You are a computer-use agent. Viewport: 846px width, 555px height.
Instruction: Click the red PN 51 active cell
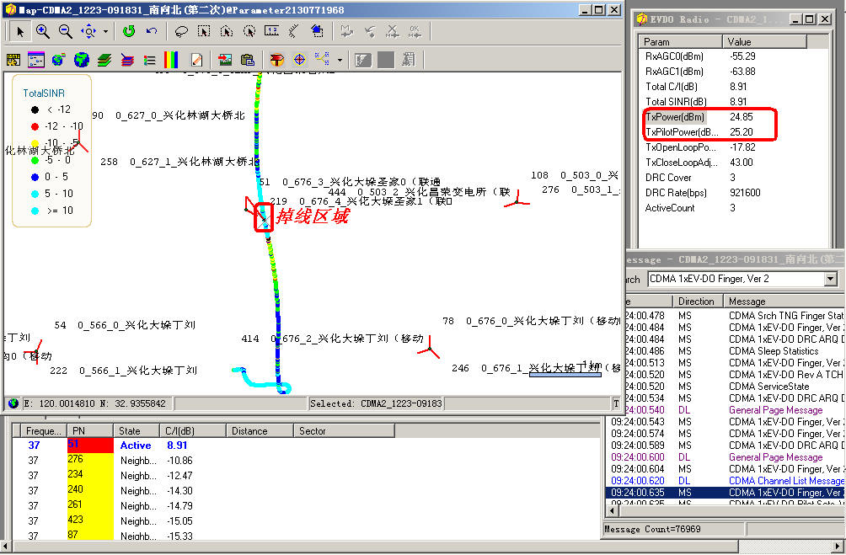coord(89,446)
